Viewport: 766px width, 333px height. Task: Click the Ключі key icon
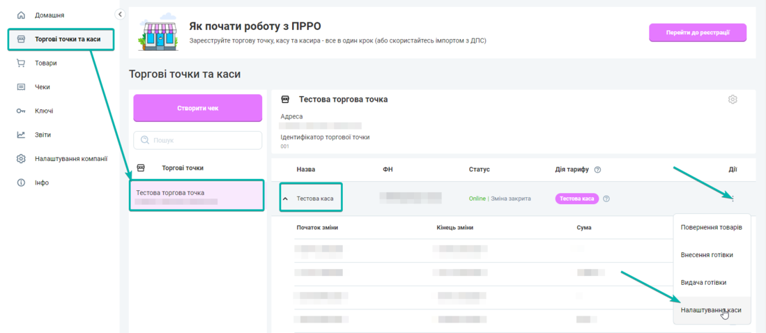coord(21,111)
